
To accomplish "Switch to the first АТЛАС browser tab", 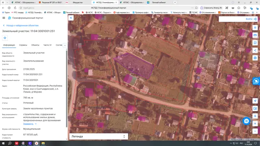I will 24,2.
